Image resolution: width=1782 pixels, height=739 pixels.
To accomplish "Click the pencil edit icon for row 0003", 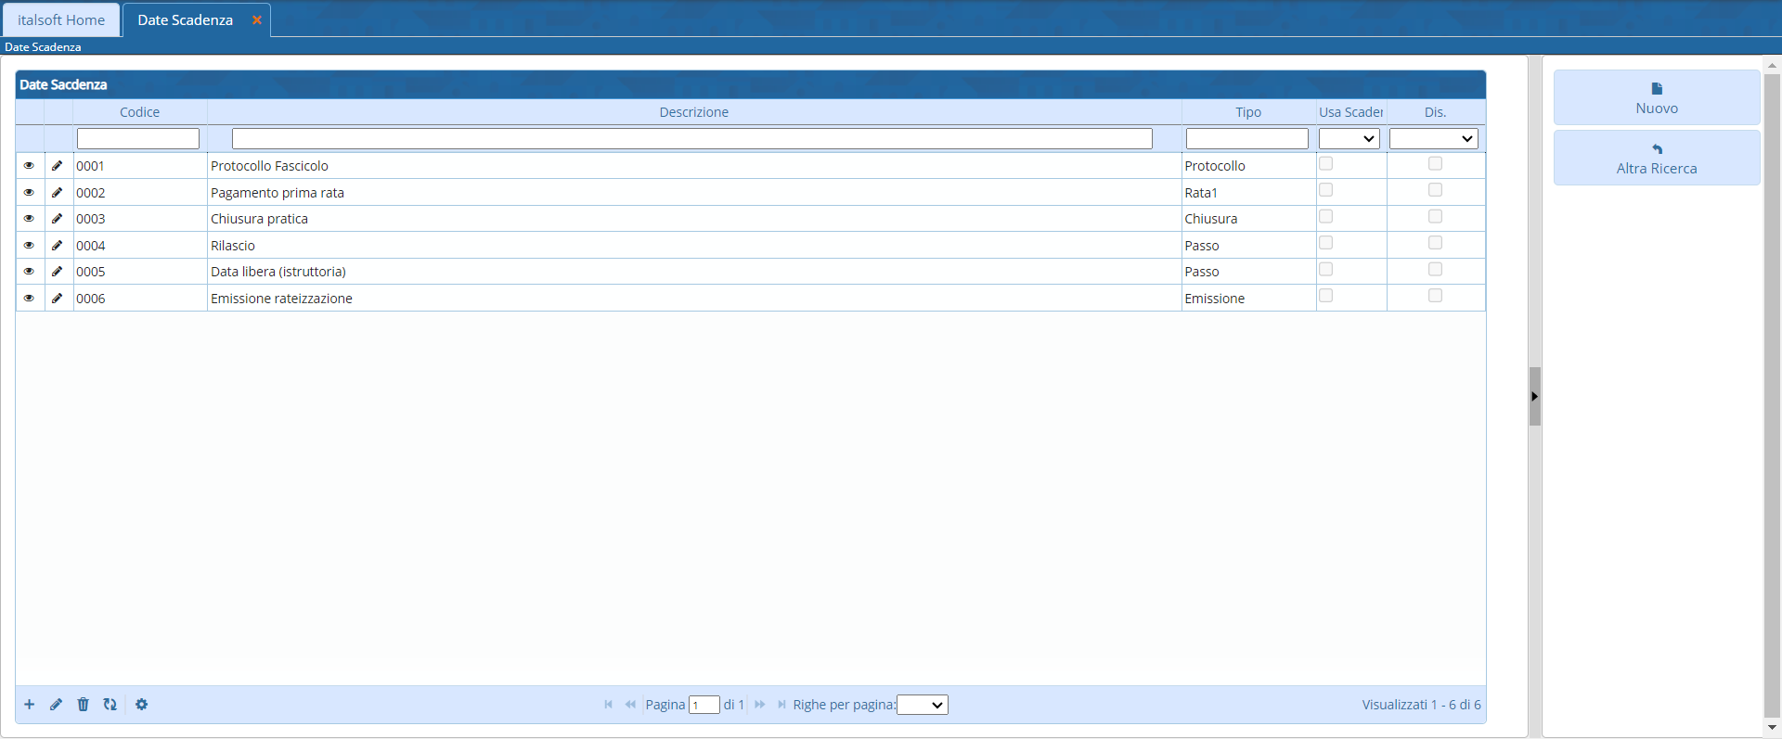I will pos(57,219).
